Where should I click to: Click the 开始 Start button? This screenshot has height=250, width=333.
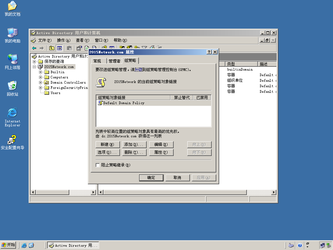click(x=8, y=245)
